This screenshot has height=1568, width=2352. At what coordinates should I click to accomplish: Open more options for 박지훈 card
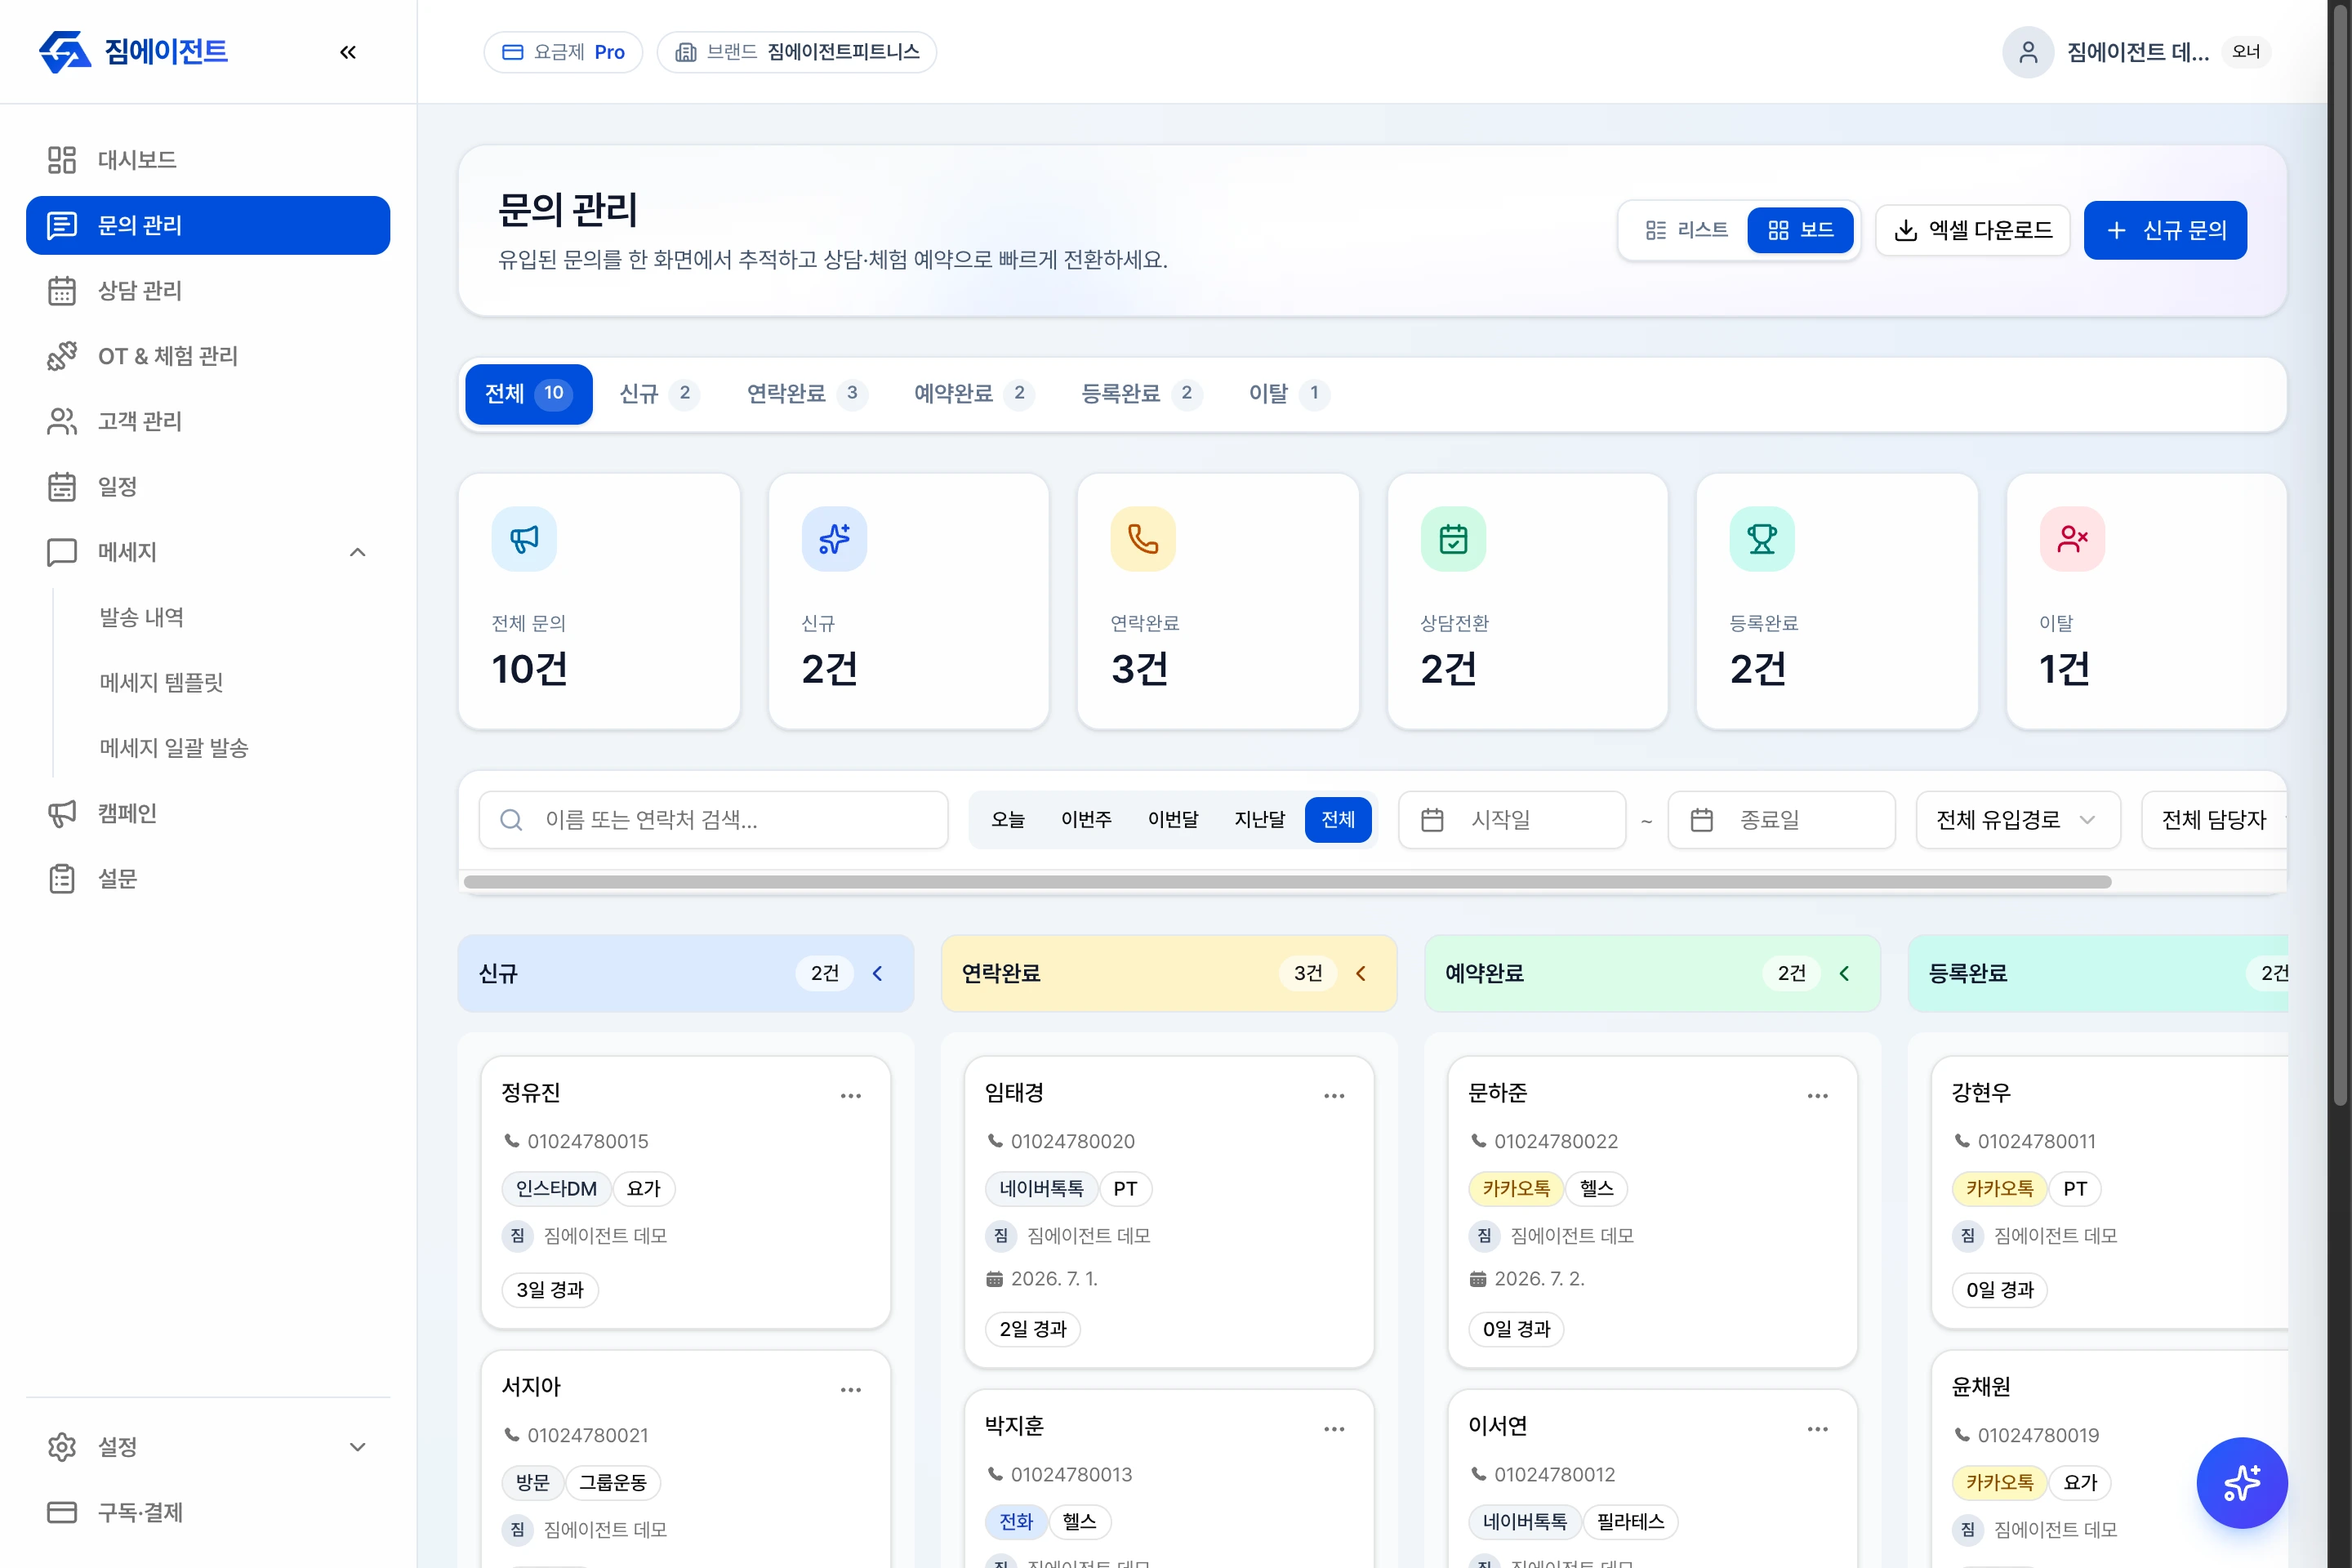click(1334, 1429)
